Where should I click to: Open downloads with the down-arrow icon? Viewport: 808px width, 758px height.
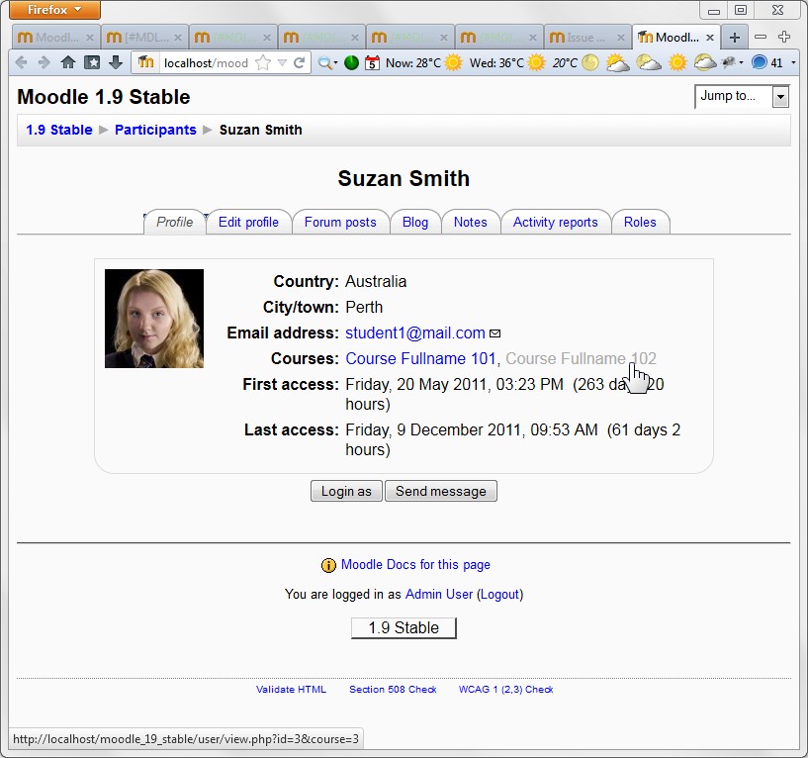pyautogui.click(x=116, y=63)
